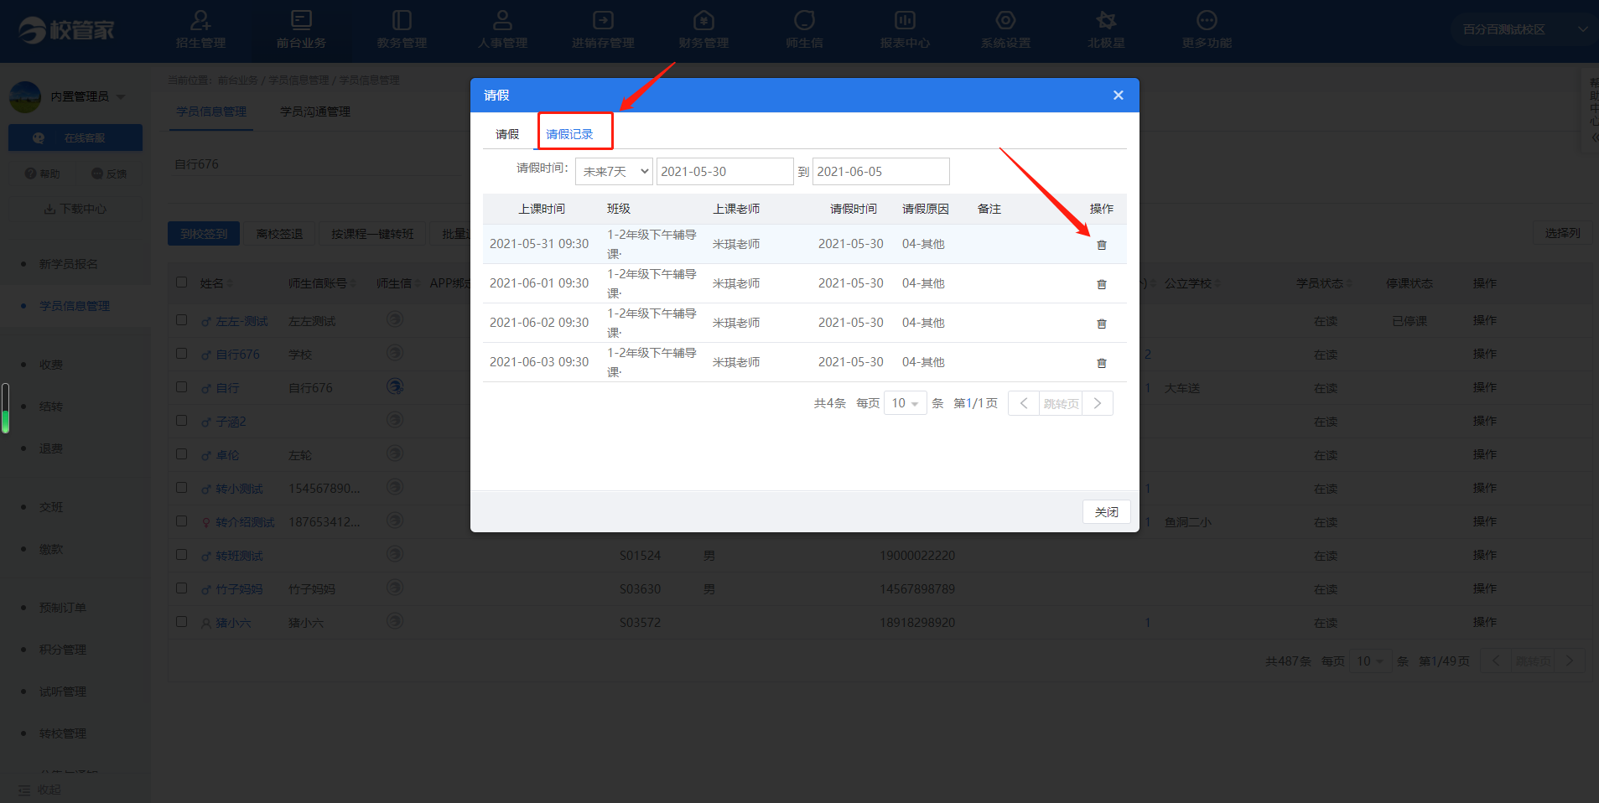Tick the checkbox for 自行676

(x=182, y=354)
